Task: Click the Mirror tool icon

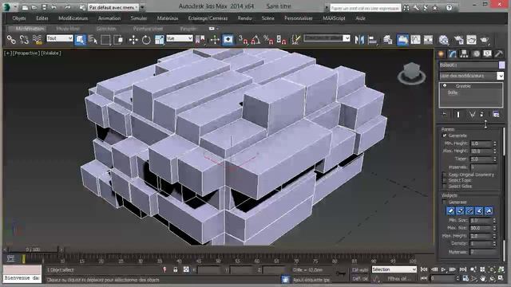Action: click(x=359, y=40)
